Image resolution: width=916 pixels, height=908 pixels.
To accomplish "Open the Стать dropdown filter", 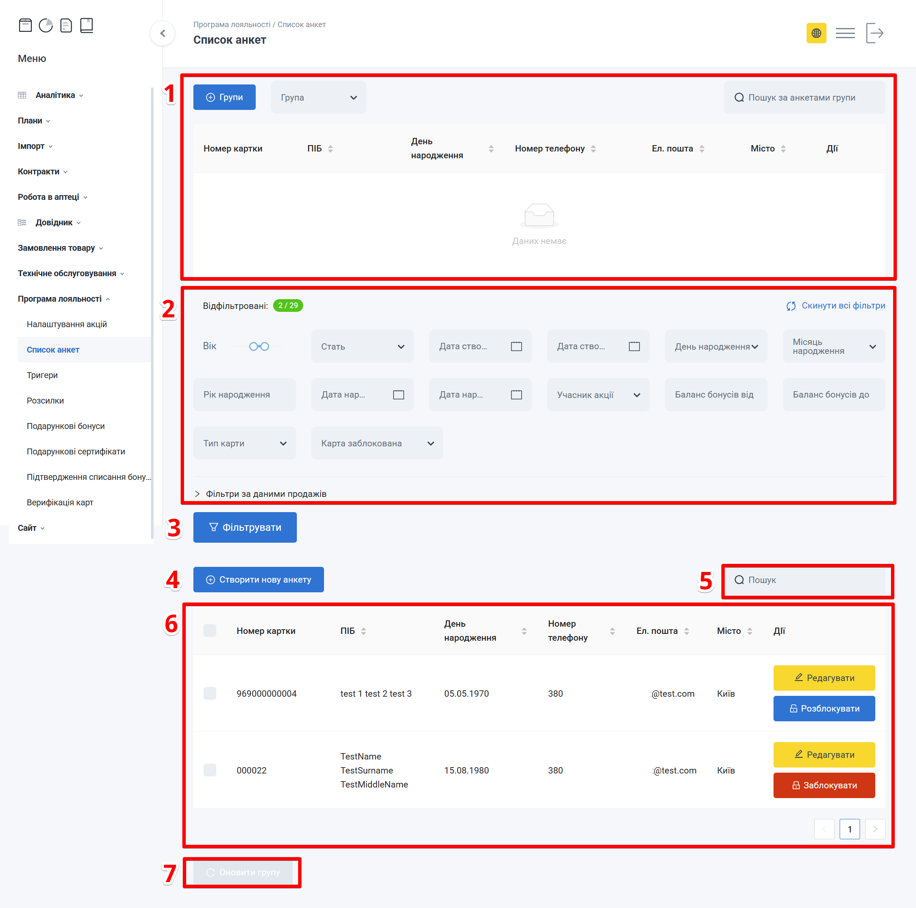I will (362, 347).
